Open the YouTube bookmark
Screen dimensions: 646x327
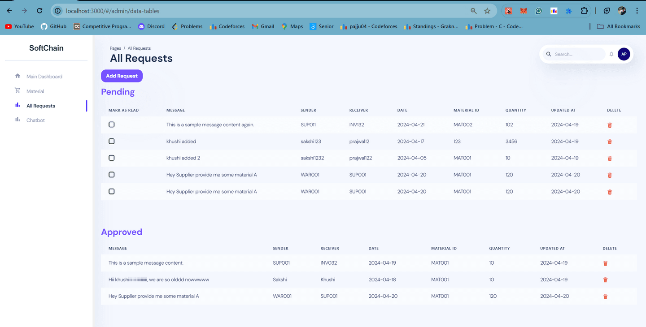[x=19, y=26]
